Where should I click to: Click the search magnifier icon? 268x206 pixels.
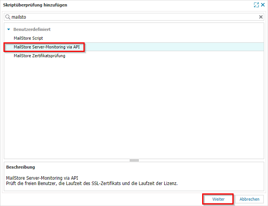pos(8,17)
